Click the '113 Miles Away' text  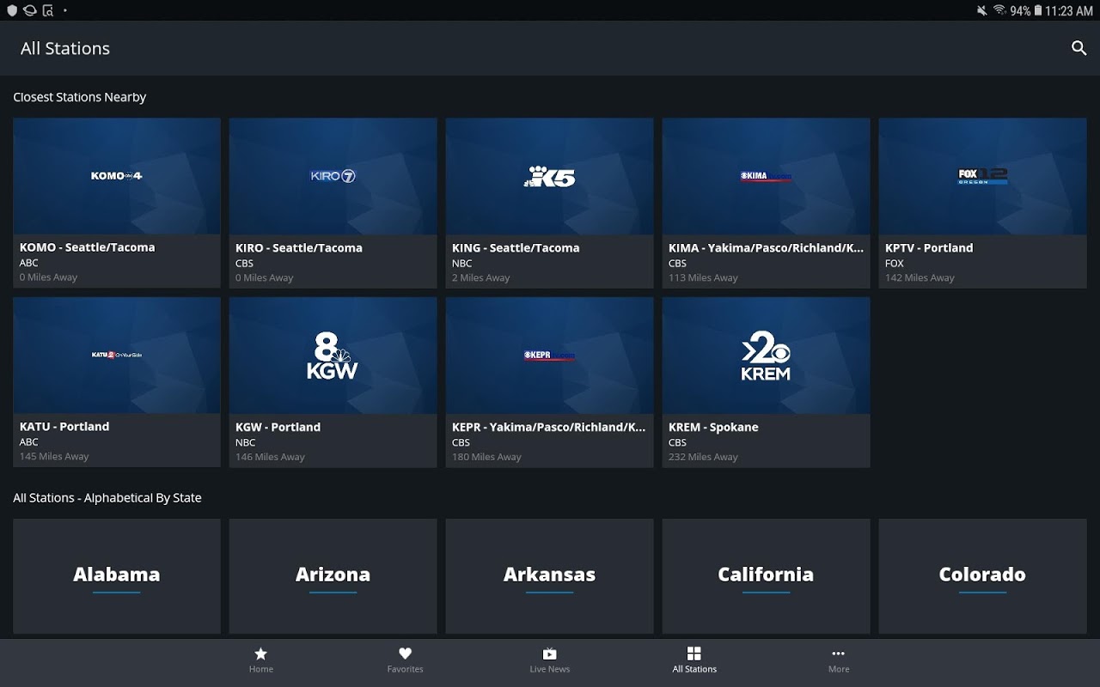(703, 277)
